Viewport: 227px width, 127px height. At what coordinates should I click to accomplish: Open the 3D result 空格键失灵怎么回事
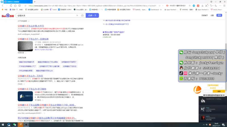click(47, 105)
